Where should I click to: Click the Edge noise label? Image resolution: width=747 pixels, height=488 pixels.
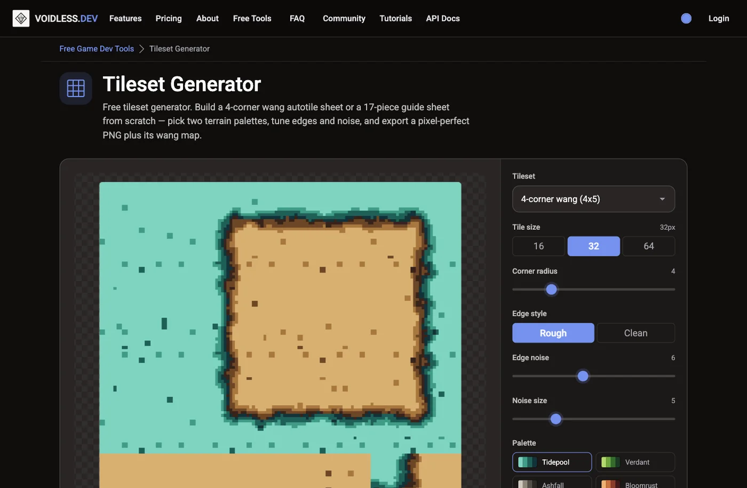point(530,357)
